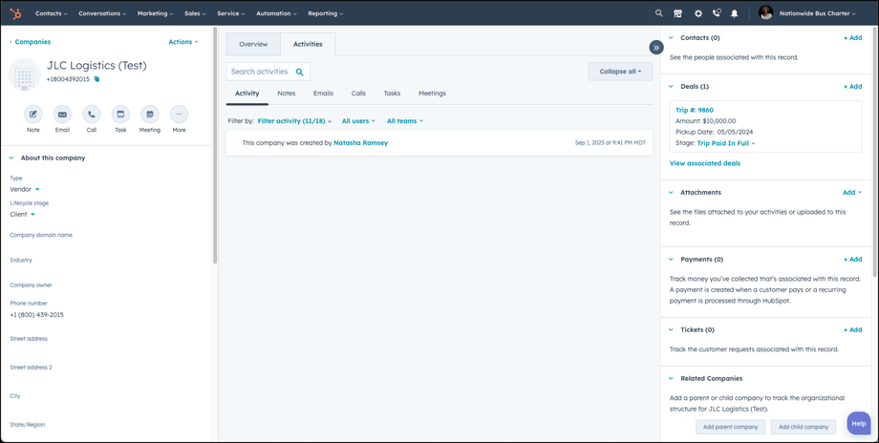879x443 pixels.
Task: Open the Sales navigation menu
Action: coord(195,13)
